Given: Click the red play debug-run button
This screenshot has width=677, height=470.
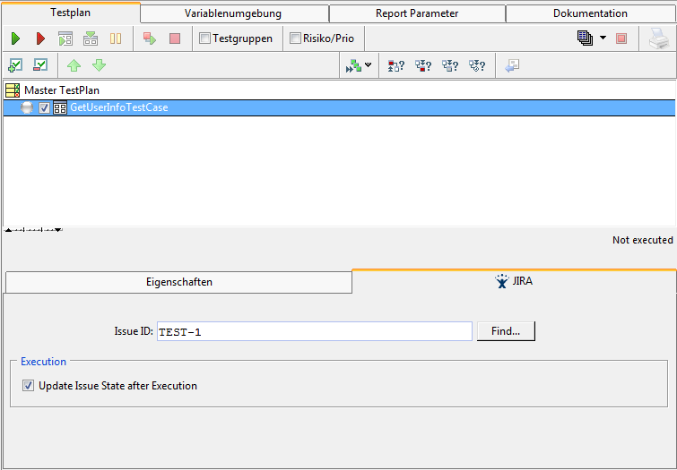Looking at the screenshot, I should pyautogui.click(x=40, y=38).
